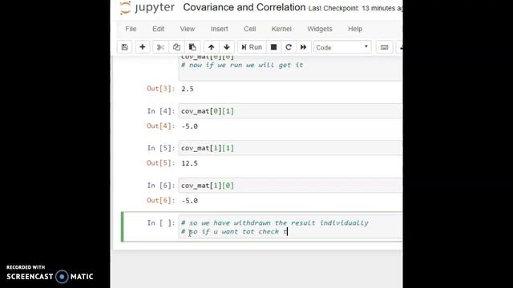This screenshot has width=513, height=288.
Task: Interrupt the kernel stop icon
Action: 274,47
